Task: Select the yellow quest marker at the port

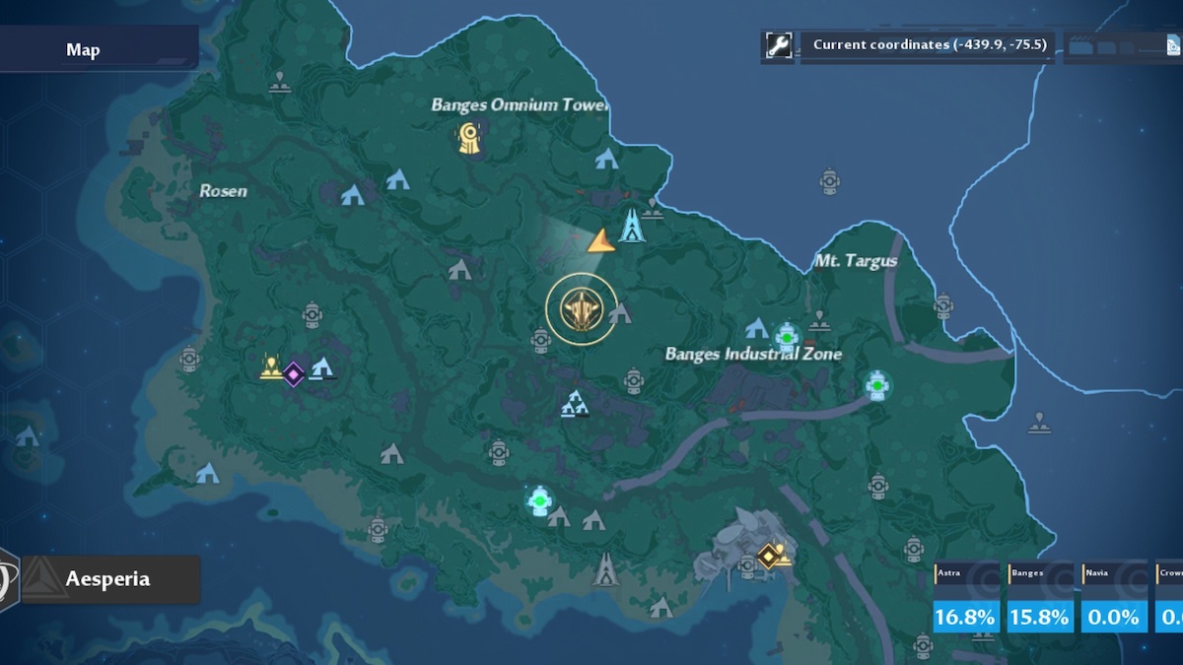Action: point(774,558)
